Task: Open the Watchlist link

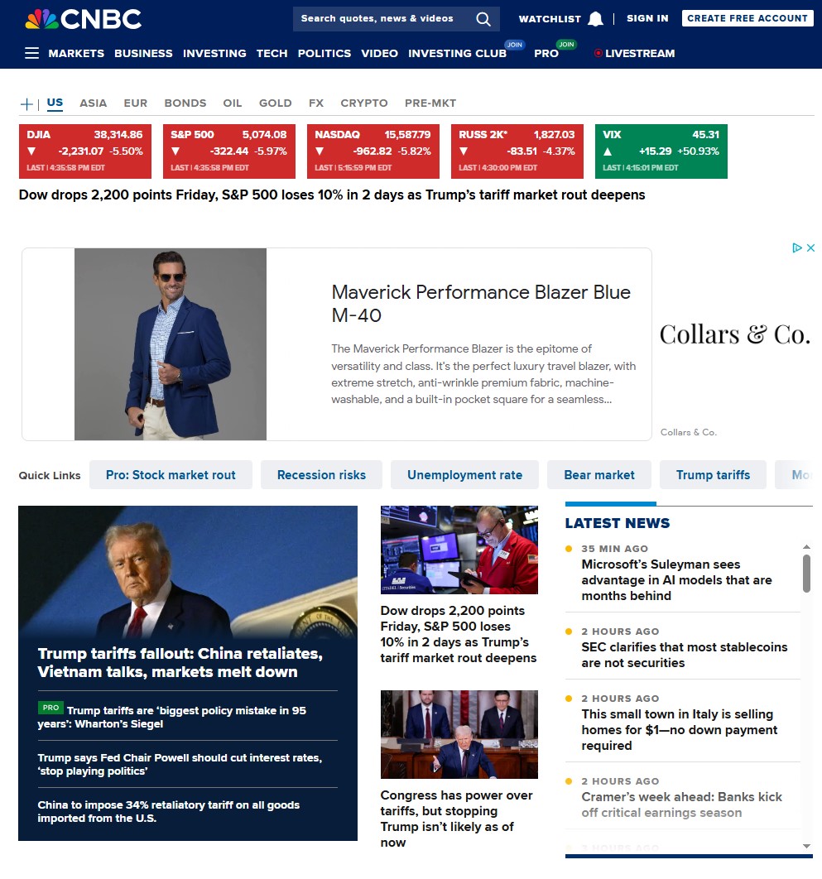Action: pyautogui.click(x=550, y=19)
